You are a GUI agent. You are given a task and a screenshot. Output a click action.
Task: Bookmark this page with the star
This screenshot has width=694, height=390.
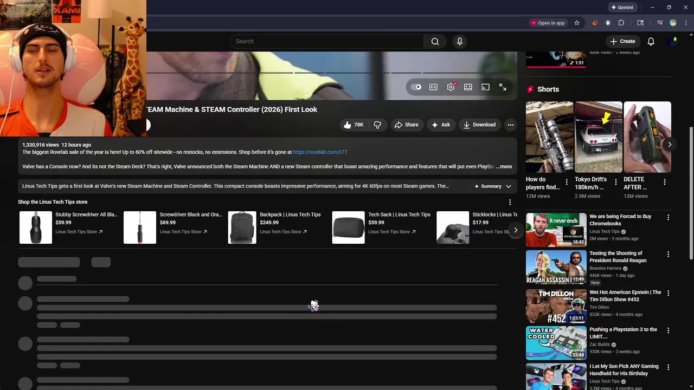point(577,23)
